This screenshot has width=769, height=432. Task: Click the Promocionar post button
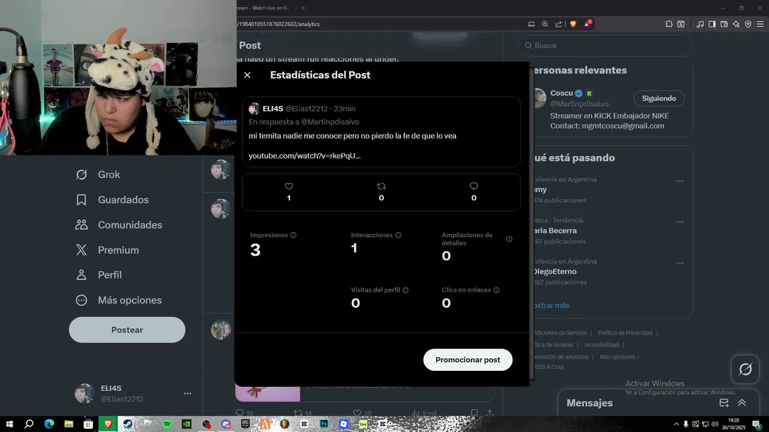pos(468,360)
